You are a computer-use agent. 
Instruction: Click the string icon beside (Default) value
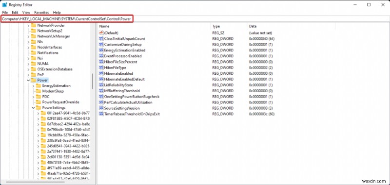(101, 33)
